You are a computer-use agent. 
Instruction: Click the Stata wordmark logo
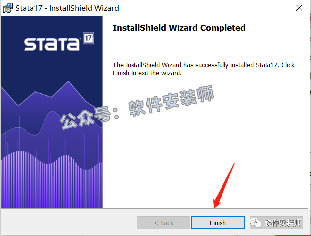(x=51, y=44)
